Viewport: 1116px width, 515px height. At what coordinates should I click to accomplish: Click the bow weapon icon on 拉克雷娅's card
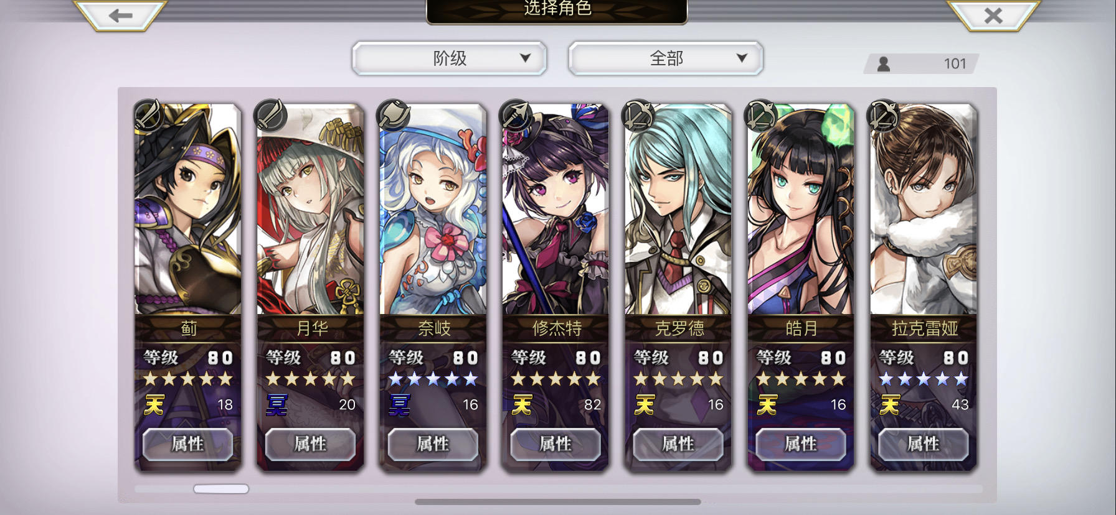[884, 115]
